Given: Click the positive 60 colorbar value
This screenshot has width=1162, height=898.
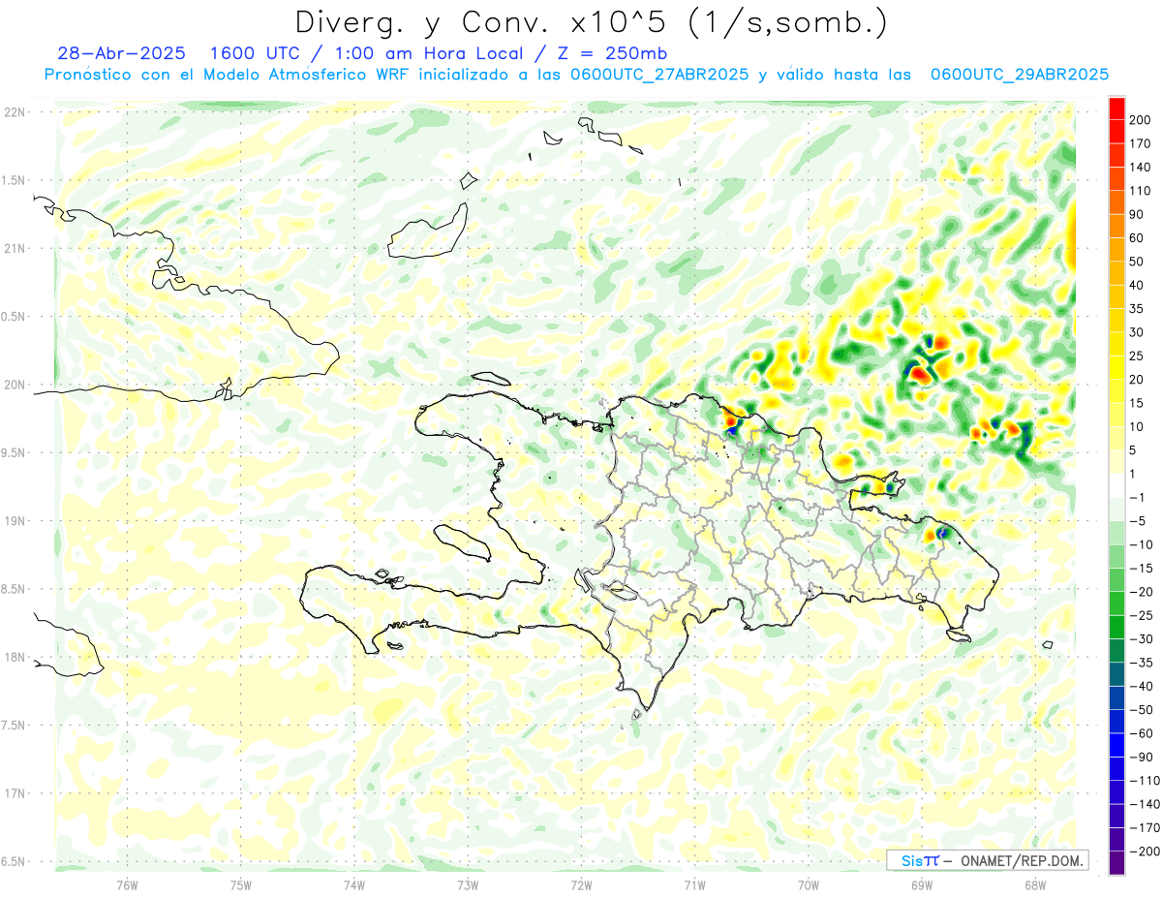Looking at the screenshot, I should pos(1137,238).
